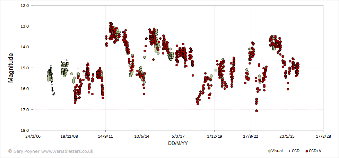This screenshot has height=158, width=339.
Task: Click the faintest data point near magnitude 17.1
Action: pyautogui.click(x=257, y=111)
